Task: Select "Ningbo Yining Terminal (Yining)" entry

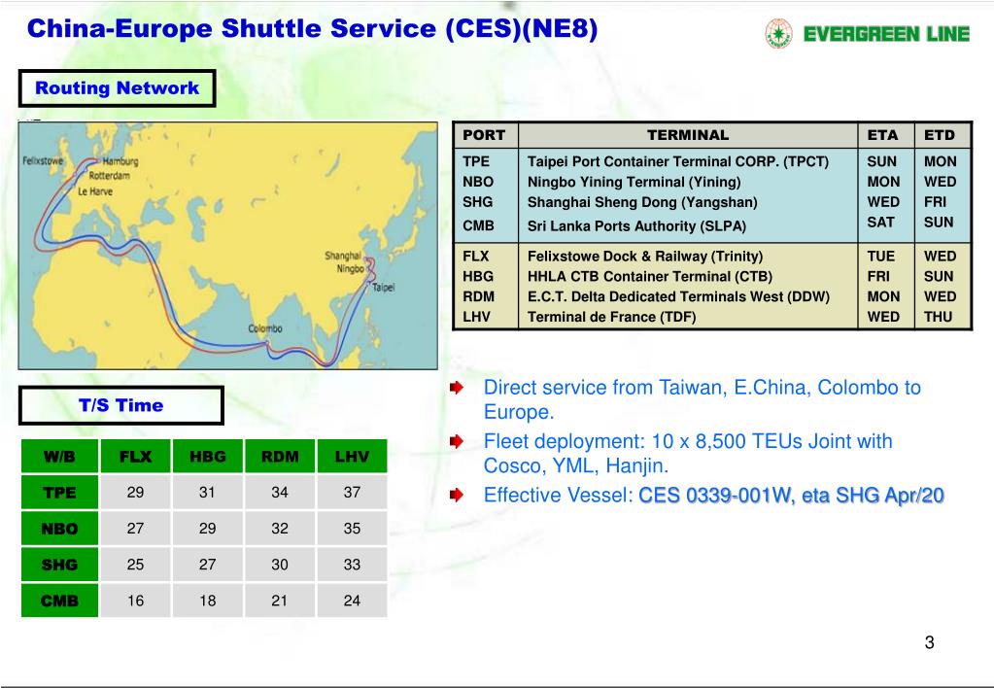Action: pos(634,182)
